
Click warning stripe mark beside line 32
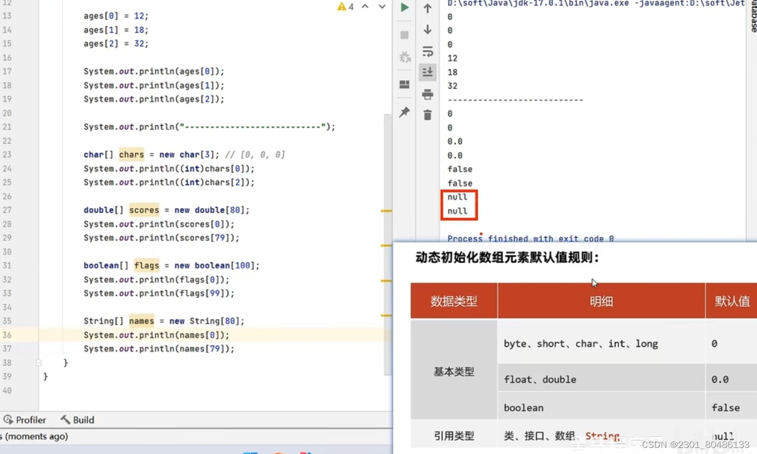[x=387, y=280]
